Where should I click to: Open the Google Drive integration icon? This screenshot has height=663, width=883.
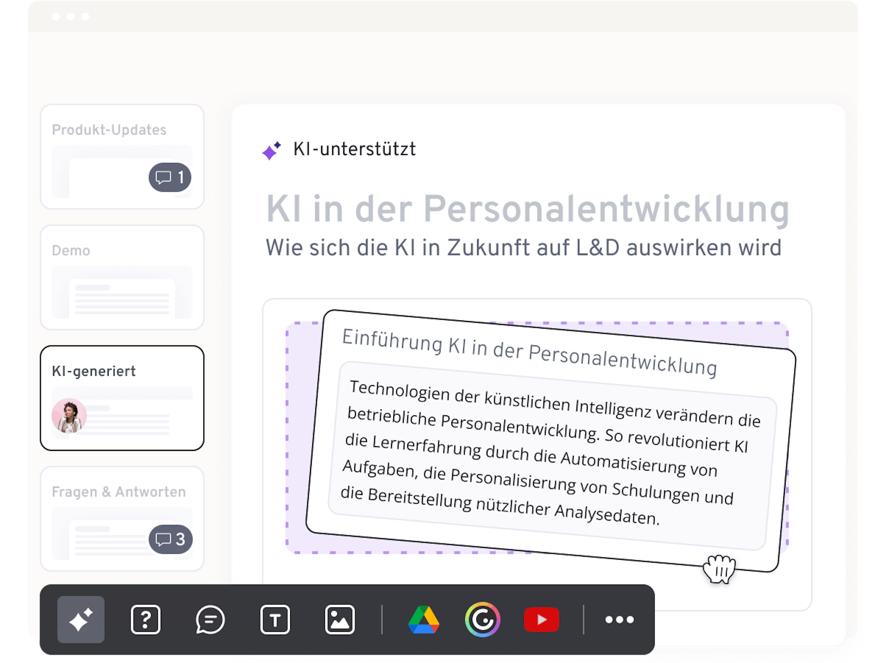point(424,619)
